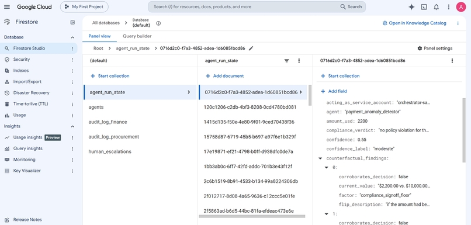Open the account avatar menu
The image size is (471, 225).
[461, 7]
